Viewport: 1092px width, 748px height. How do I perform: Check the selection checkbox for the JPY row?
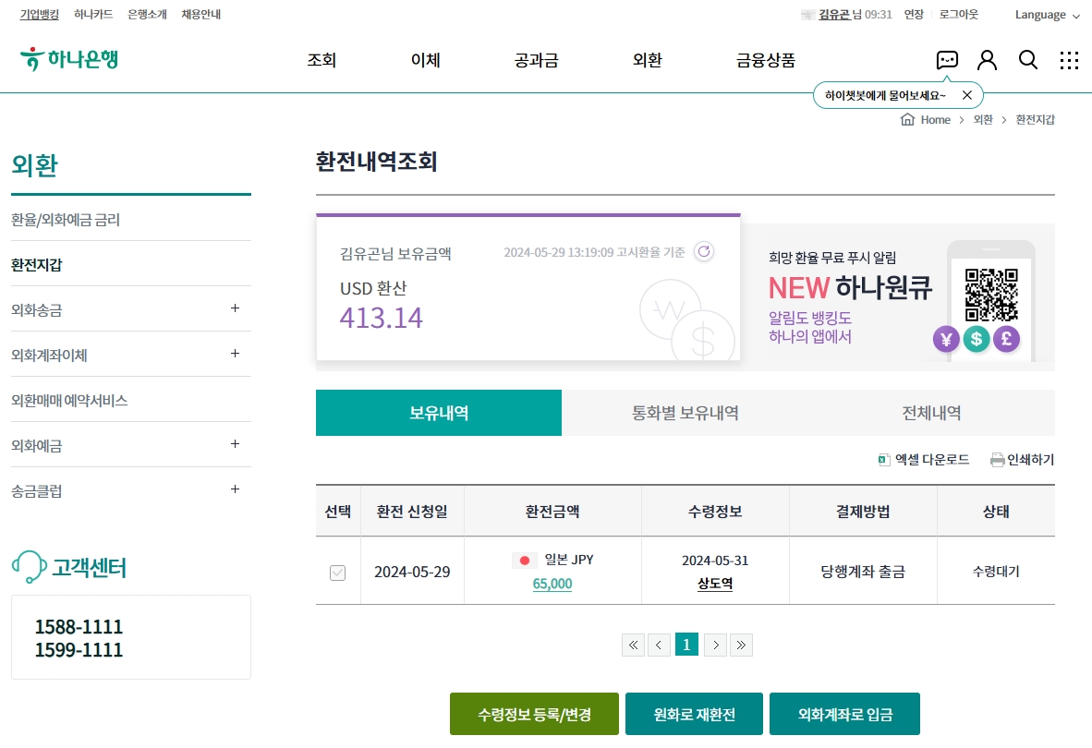point(337,571)
